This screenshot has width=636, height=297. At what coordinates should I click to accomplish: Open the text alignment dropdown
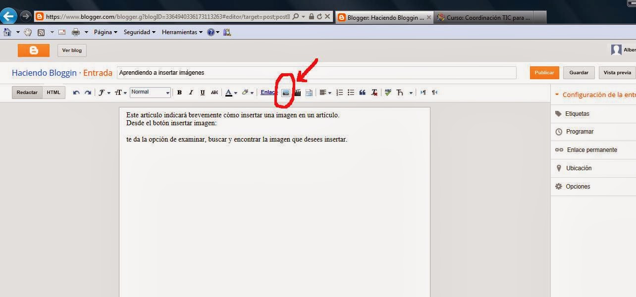pos(325,92)
